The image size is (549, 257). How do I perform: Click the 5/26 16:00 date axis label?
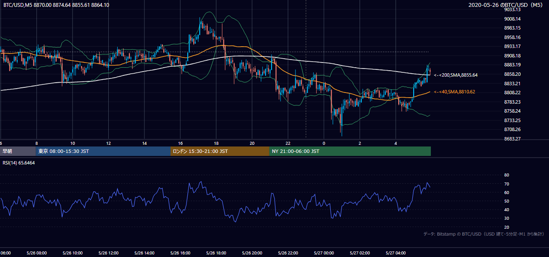coord(180,253)
